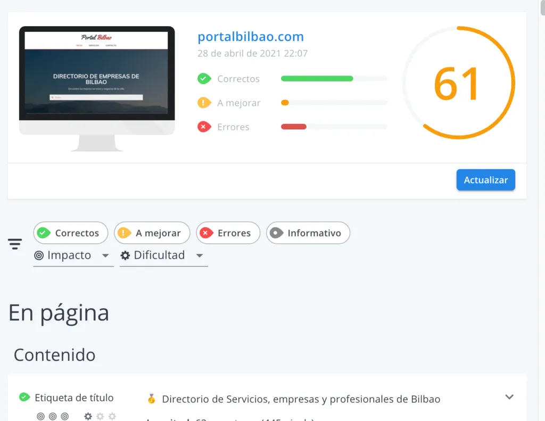Click the green check beside Etiqueta de título
Viewport: 545px width, 421px height.
(x=24, y=397)
